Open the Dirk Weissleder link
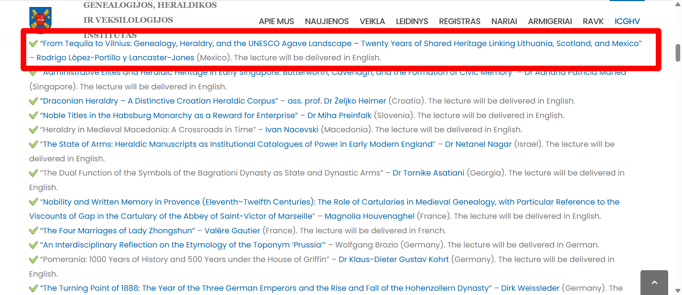Screen dimensions: 682x295 pos(530,288)
